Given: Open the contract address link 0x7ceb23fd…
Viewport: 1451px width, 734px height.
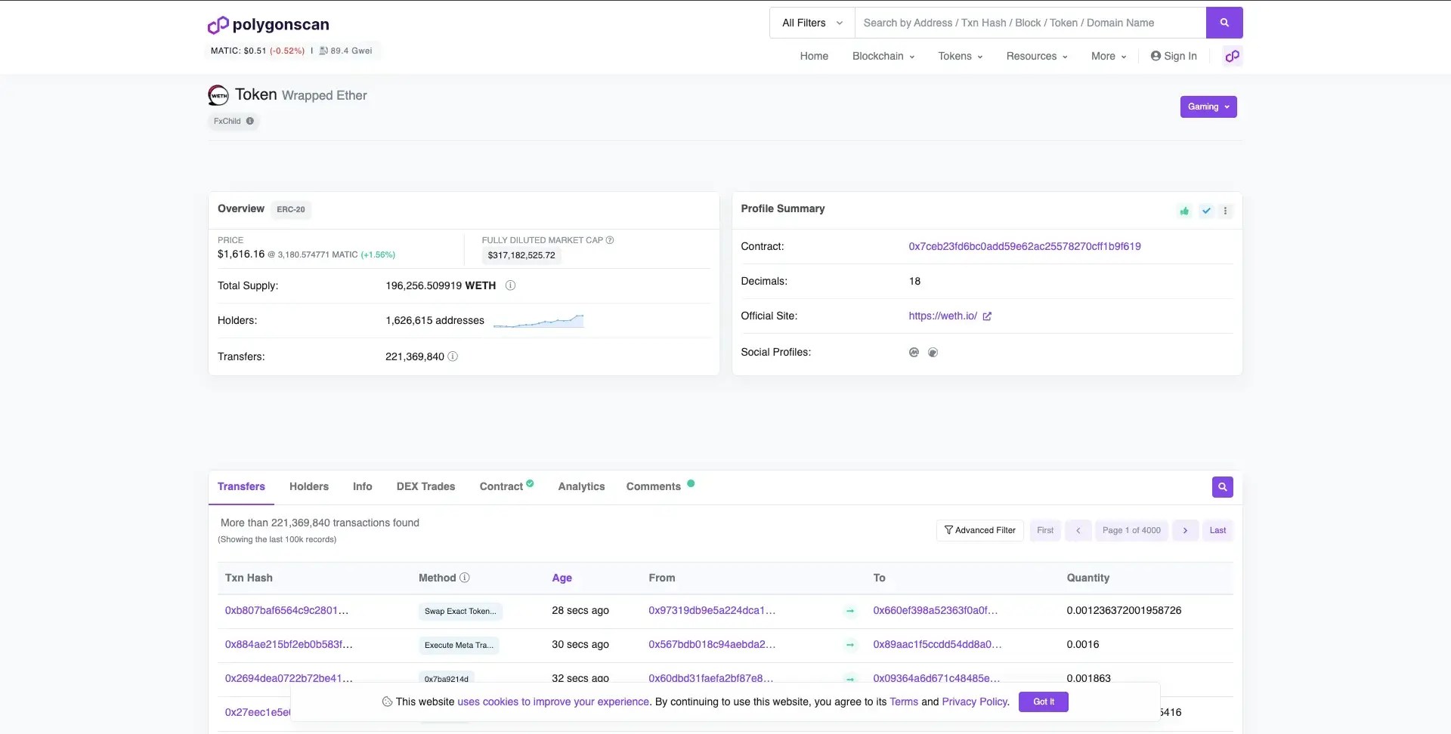Looking at the screenshot, I should coord(1025,247).
